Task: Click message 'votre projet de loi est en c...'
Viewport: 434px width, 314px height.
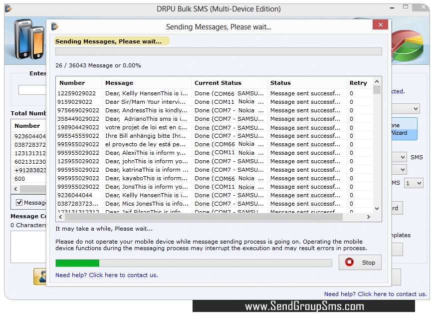Action: click(x=146, y=128)
